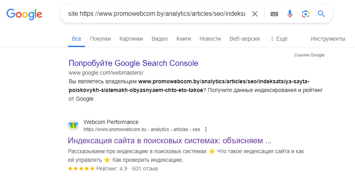
Task: Click the Webcom Performance site name
Action: pos(111,122)
